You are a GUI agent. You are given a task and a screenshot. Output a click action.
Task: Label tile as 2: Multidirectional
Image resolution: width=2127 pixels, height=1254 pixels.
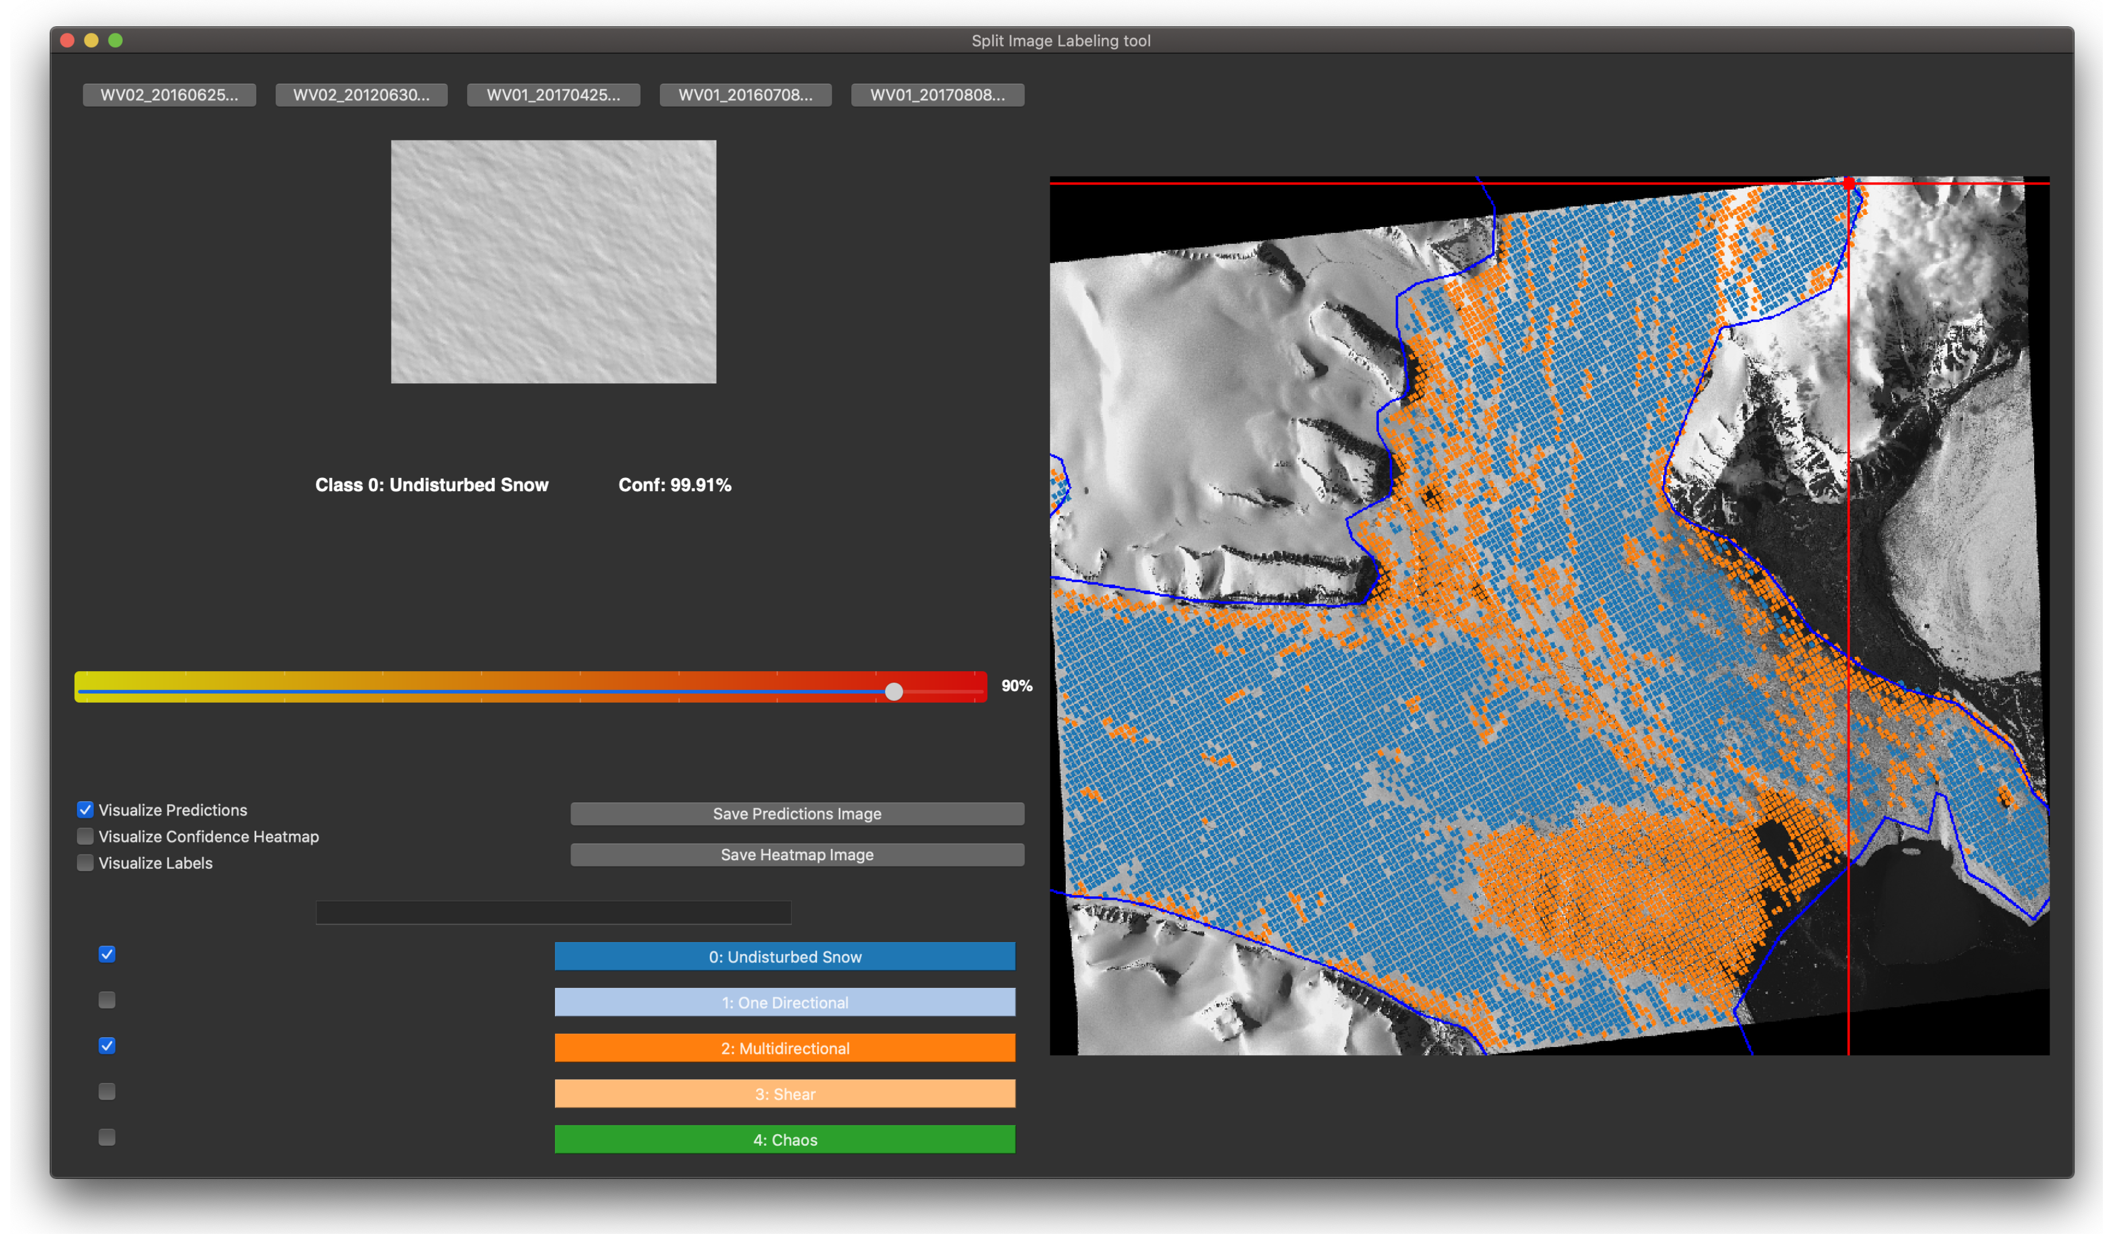click(784, 1048)
